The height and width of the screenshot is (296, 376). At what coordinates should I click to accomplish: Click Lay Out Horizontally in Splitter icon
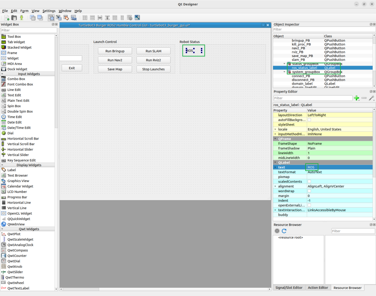pyautogui.click(x=100, y=18)
